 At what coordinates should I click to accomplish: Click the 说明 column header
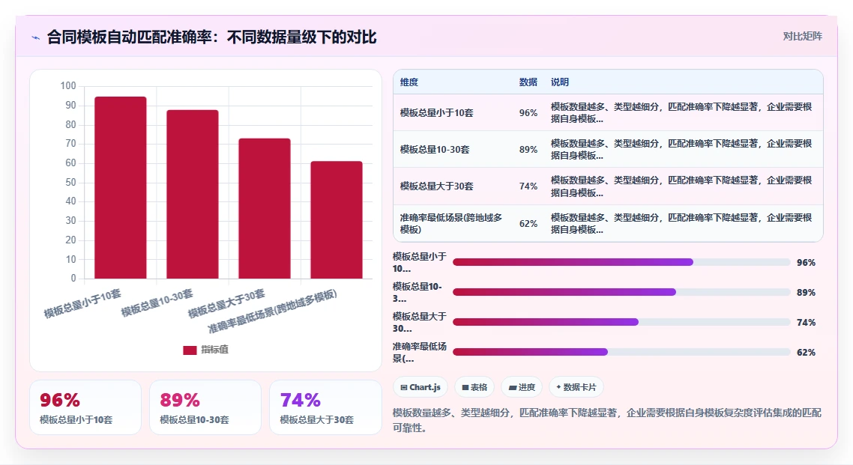(x=560, y=82)
